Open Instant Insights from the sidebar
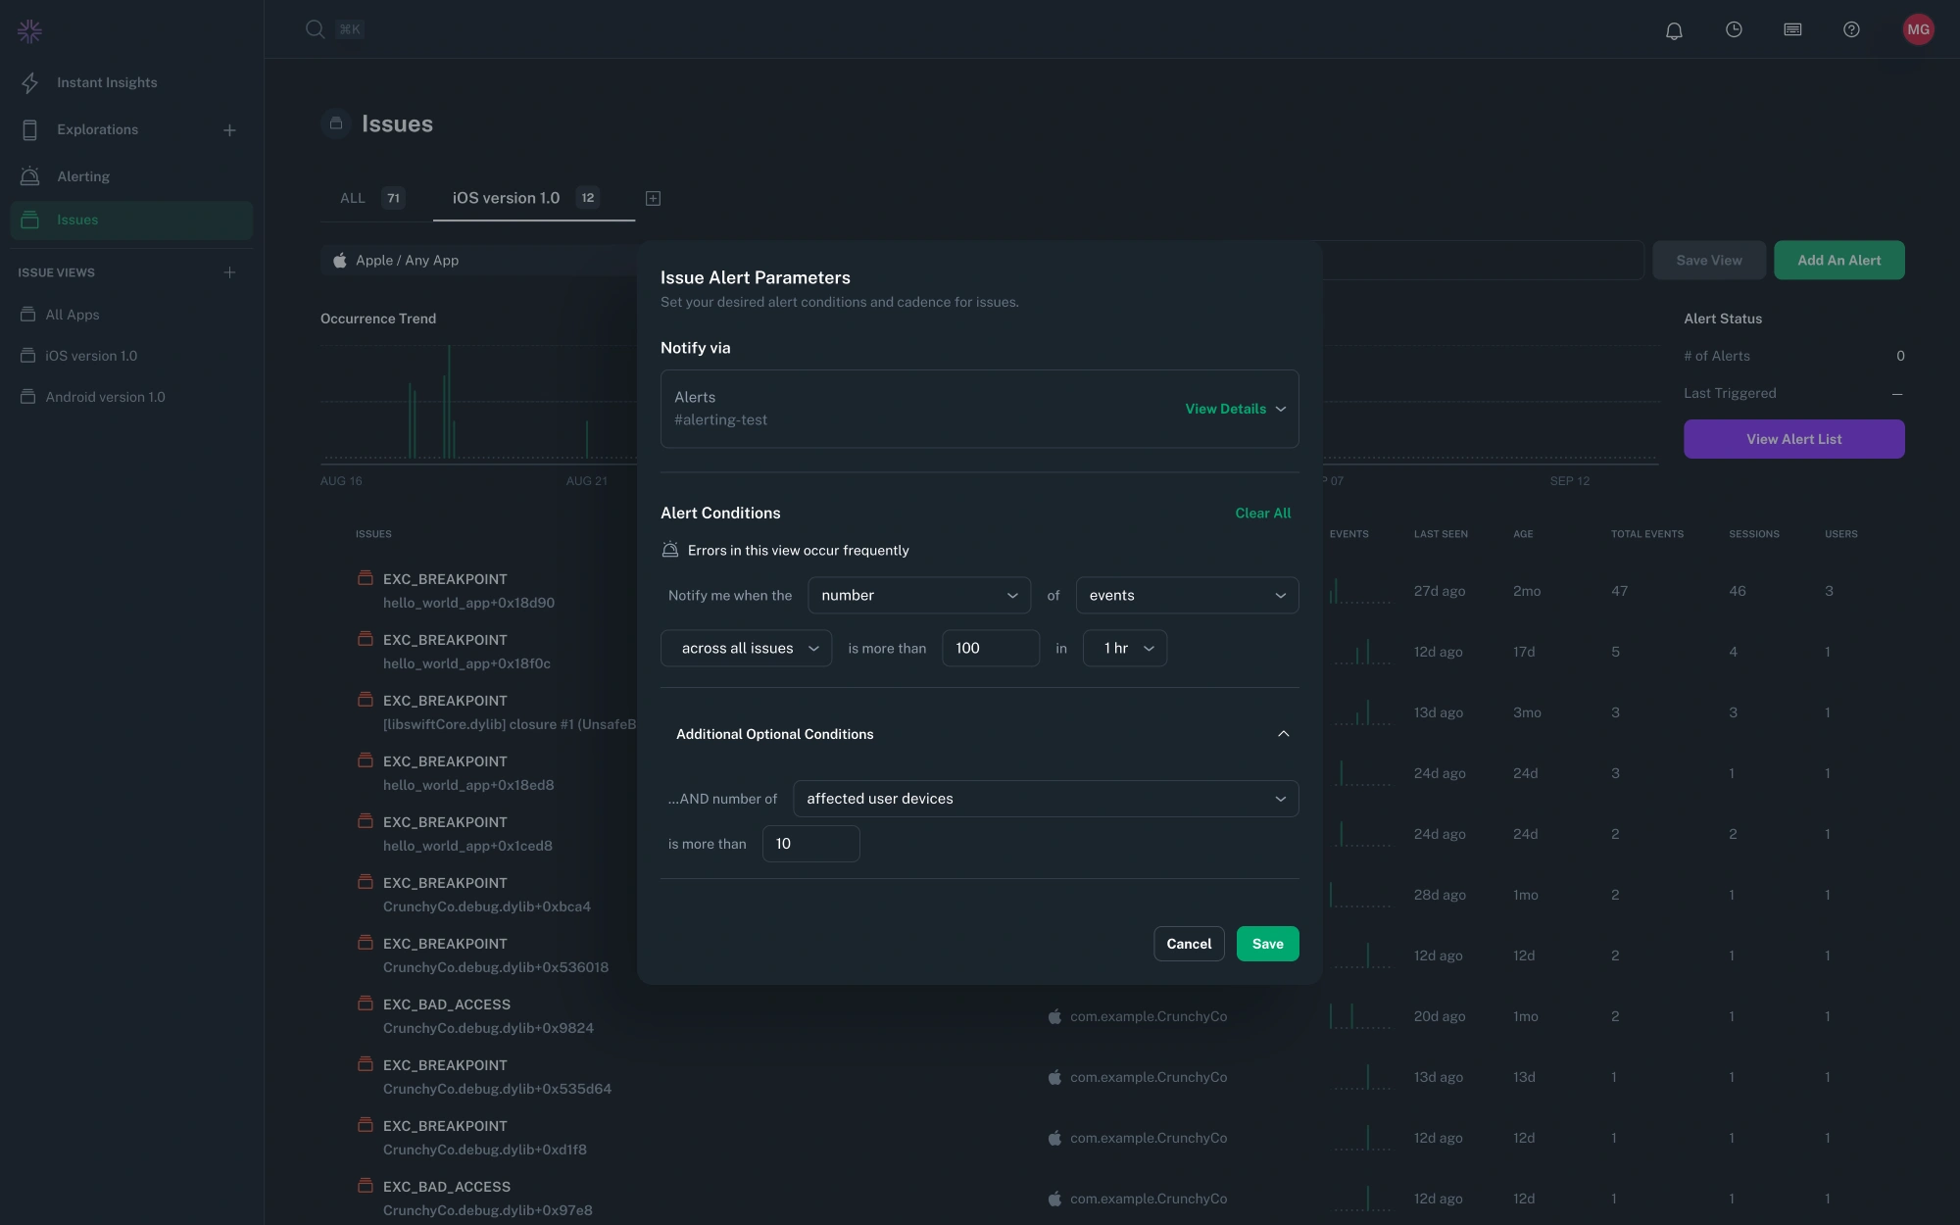The image size is (1960, 1225). [108, 82]
